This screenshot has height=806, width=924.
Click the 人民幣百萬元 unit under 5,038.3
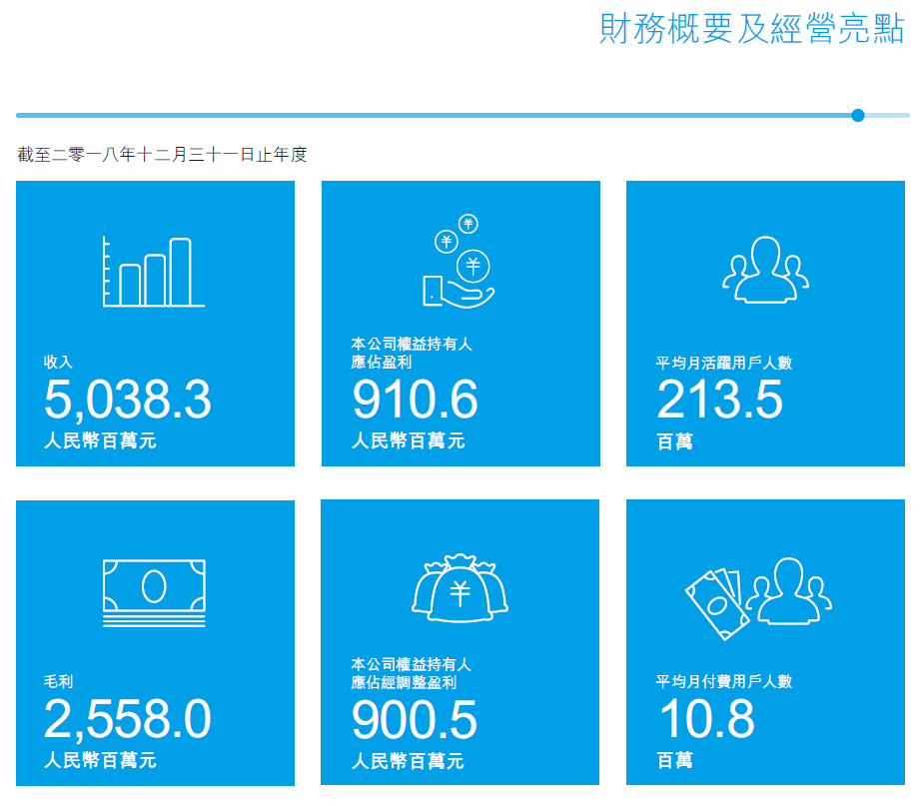click(100, 440)
